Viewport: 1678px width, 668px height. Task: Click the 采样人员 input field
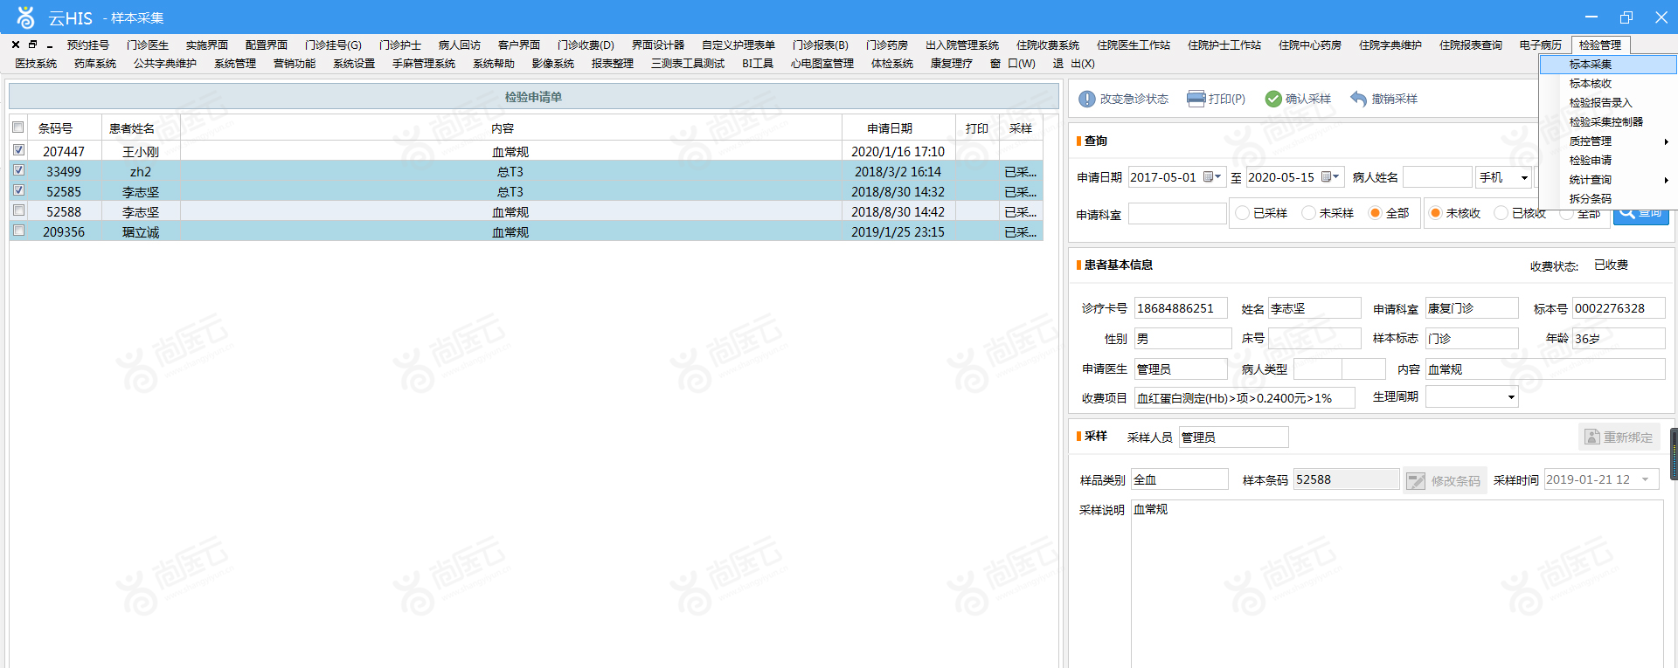coord(1234,437)
